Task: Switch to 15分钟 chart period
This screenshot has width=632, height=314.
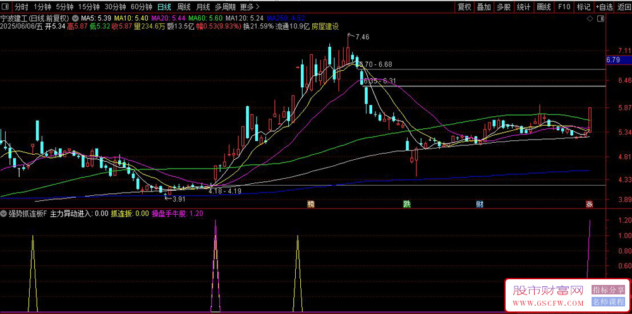Action: pos(88,7)
